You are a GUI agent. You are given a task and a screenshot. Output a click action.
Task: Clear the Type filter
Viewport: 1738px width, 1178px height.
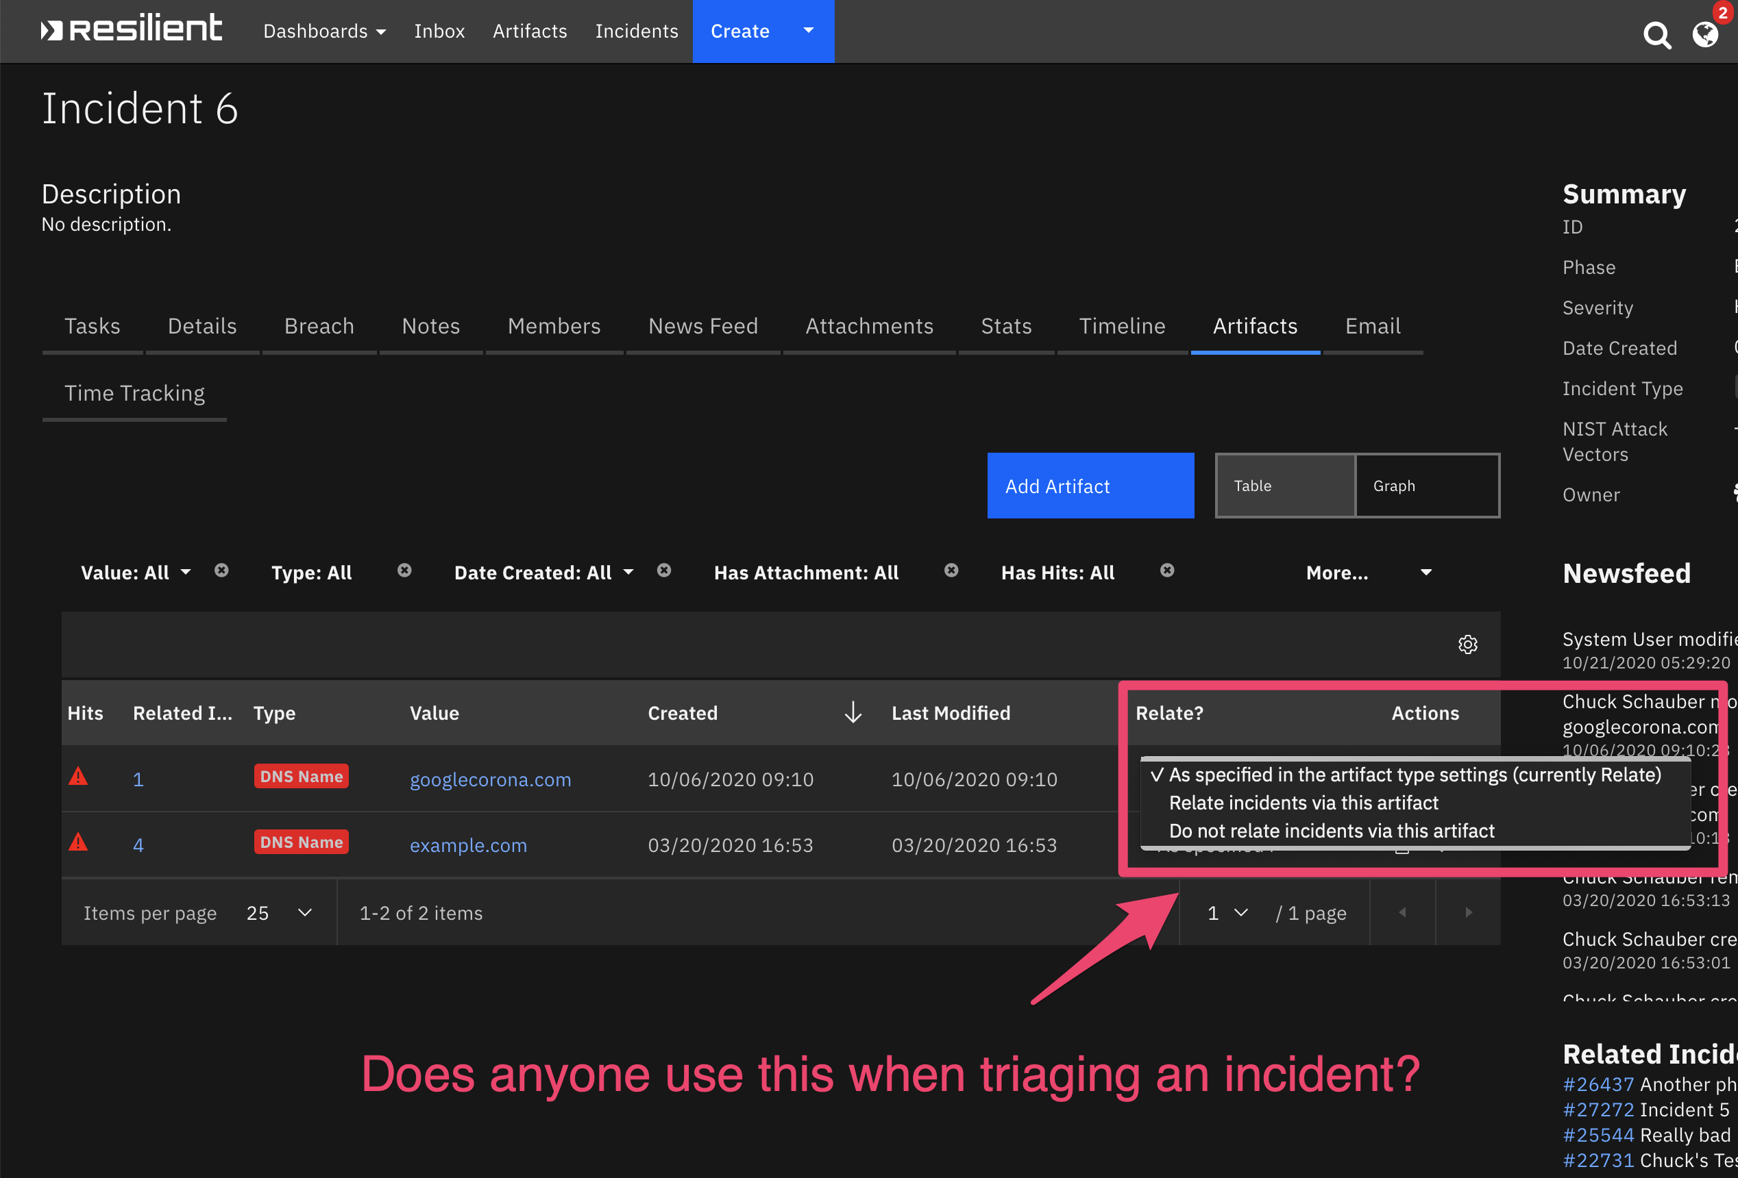click(404, 571)
